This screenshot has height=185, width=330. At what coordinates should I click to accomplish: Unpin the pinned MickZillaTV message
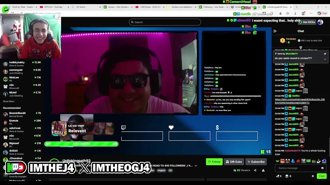325,54
